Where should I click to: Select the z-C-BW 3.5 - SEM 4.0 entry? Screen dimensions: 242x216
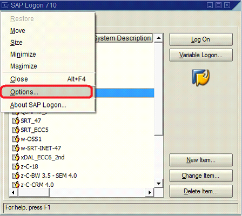coord(49,175)
